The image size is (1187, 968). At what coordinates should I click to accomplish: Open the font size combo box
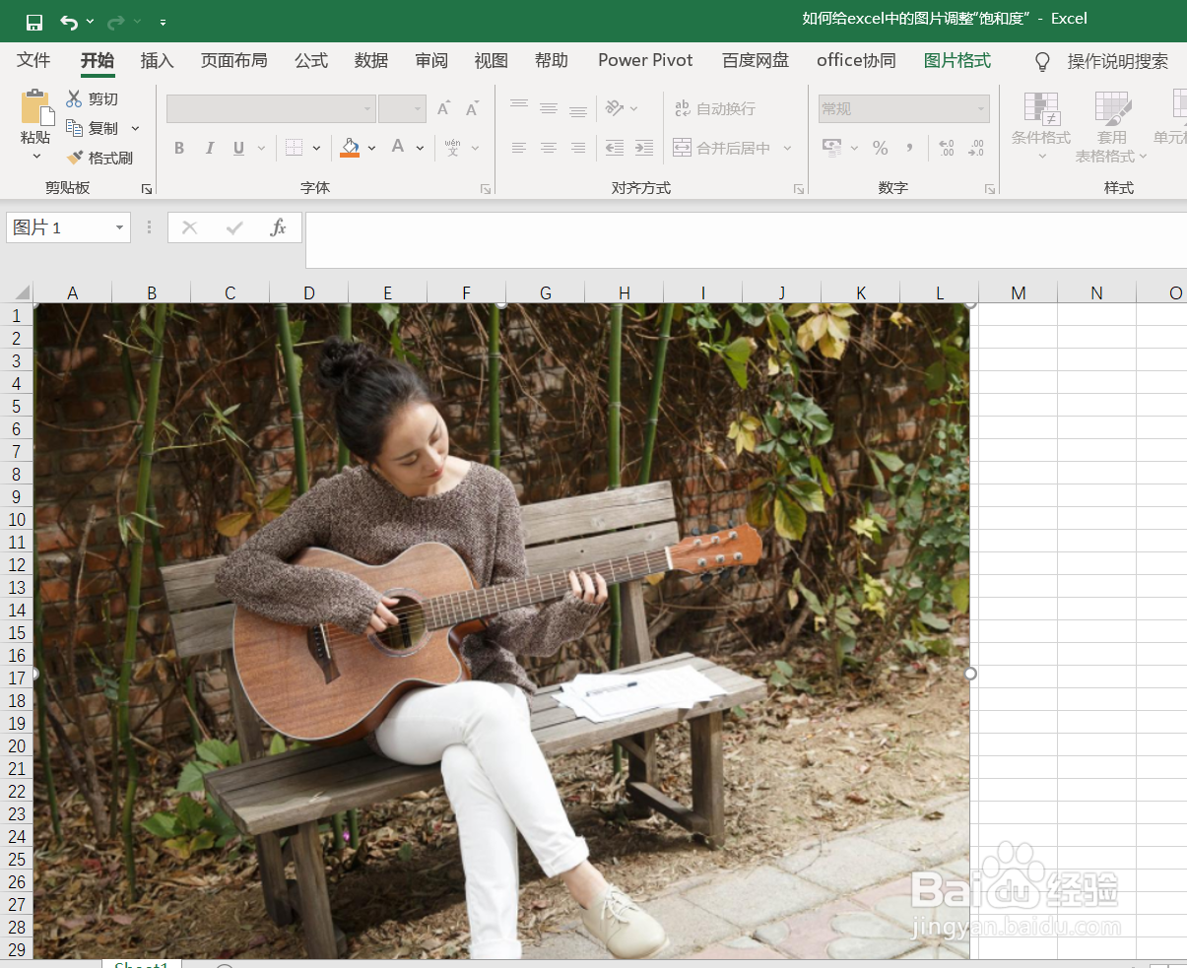pyautogui.click(x=402, y=108)
